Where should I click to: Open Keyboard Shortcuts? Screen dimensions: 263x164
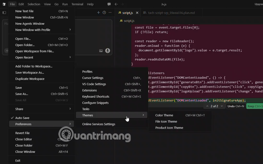coord(111,96)
